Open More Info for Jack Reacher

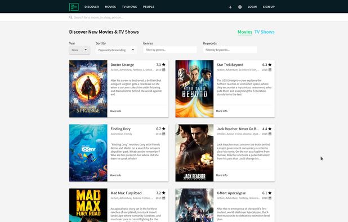(222, 175)
